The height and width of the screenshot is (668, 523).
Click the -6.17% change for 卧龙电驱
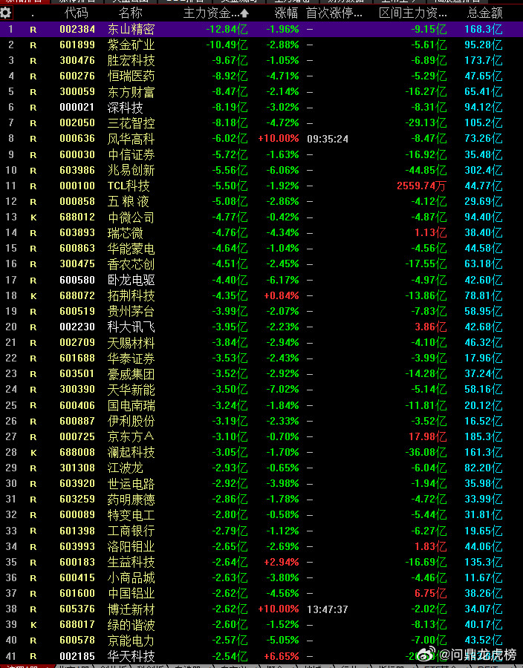[x=282, y=281]
